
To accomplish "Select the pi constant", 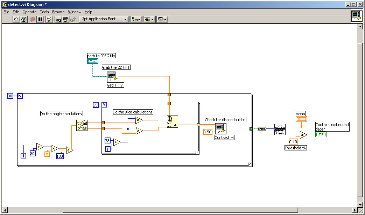I will coord(47,154).
